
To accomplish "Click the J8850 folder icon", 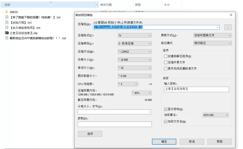I will (x=6, y=12).
